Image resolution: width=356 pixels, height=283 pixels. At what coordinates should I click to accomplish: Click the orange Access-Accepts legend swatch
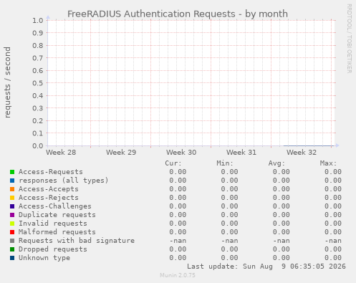point(12,189)
